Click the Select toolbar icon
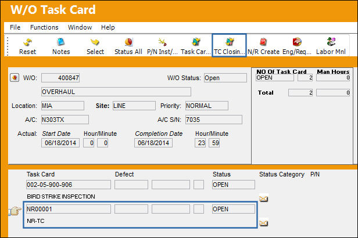 (95, 46)
